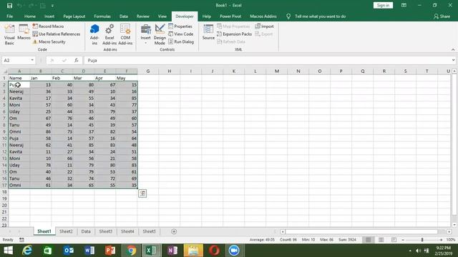Open COM Add-ins dialog
Viewport: 458px width, 257px height.
[x=125, y=34]
